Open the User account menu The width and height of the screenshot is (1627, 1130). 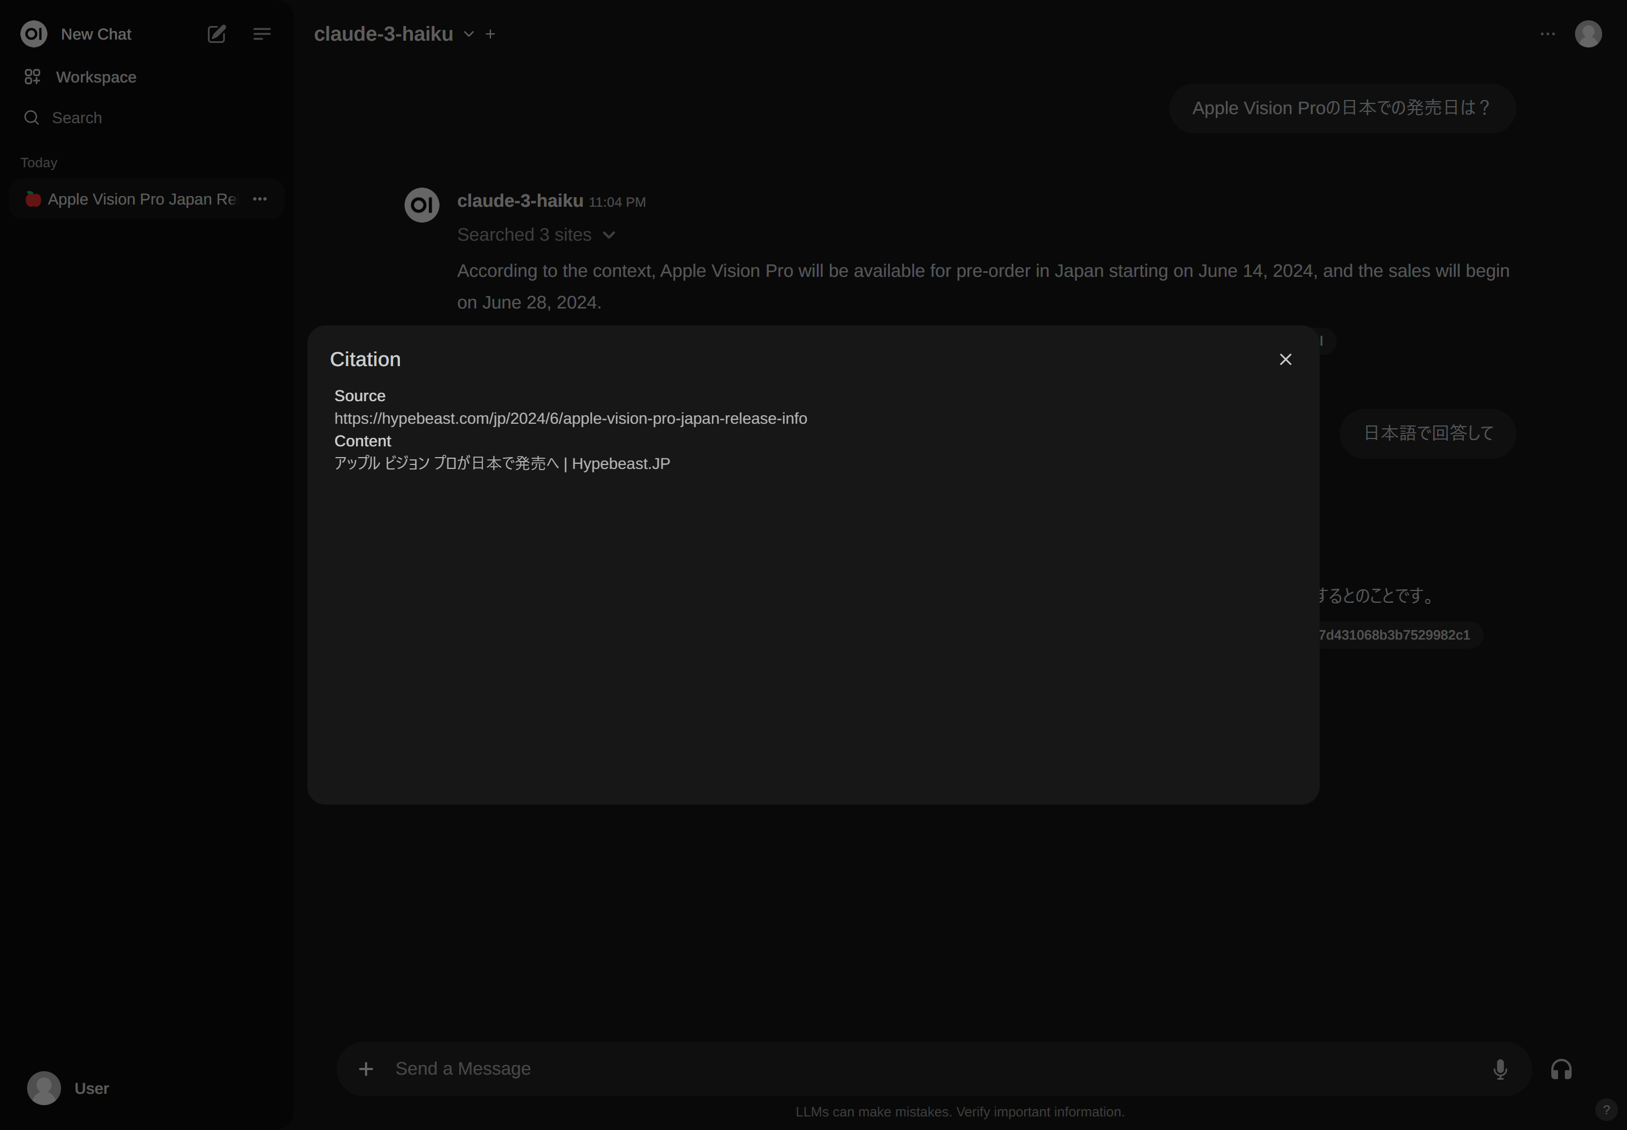(69, 1088)
